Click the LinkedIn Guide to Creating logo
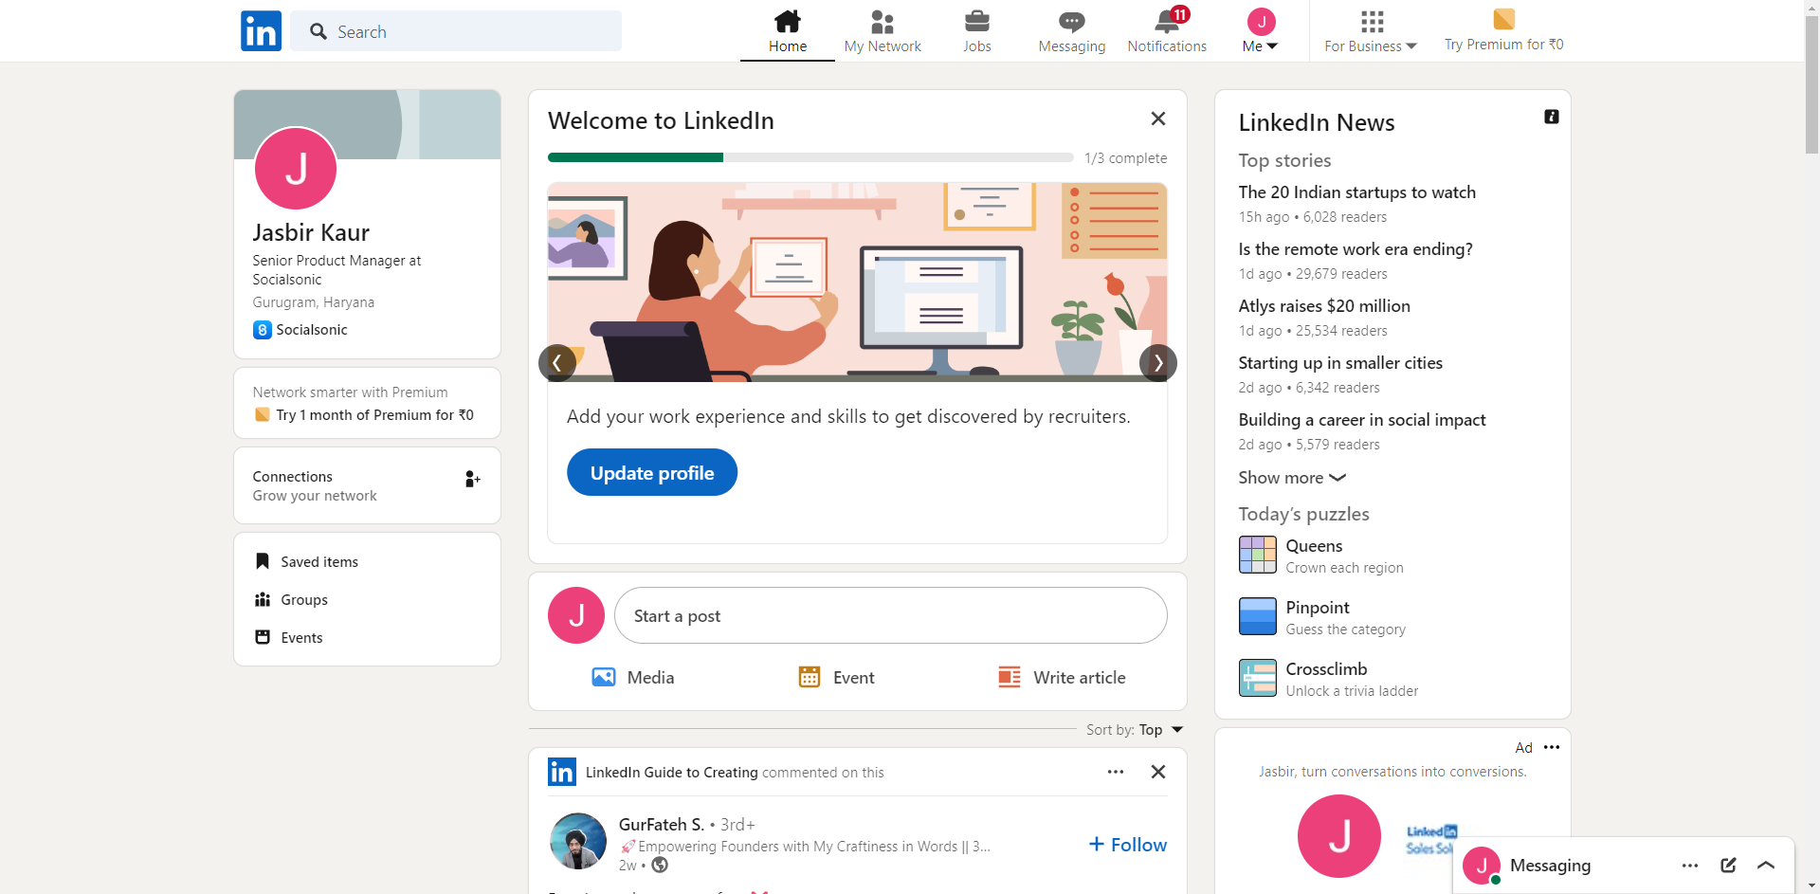Viewport: 1820px width, 894px height. pyautogui.click(x=562, y=772)
